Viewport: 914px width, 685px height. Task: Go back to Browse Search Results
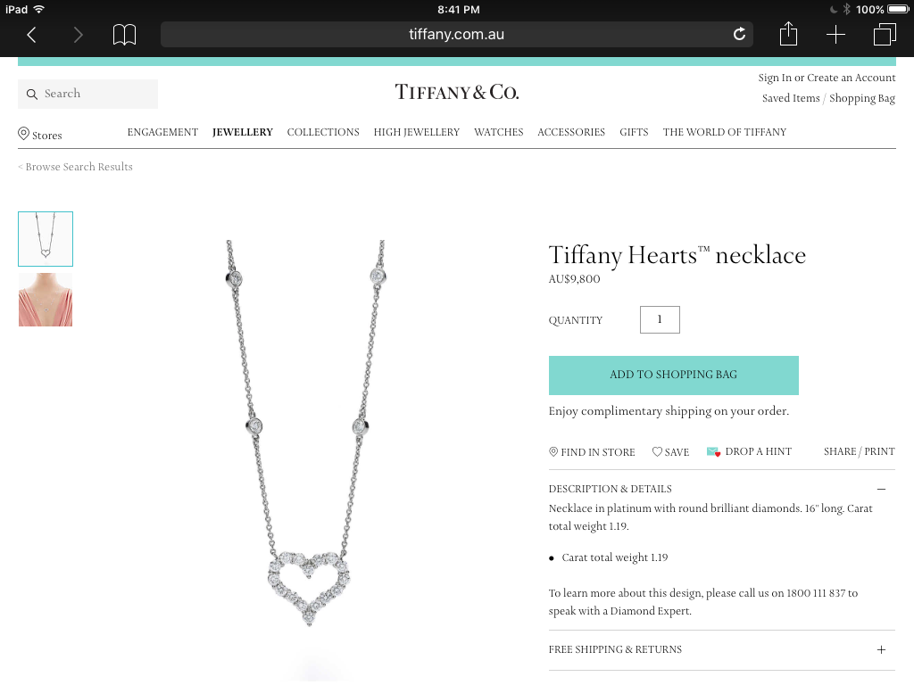tap(75, 167)
